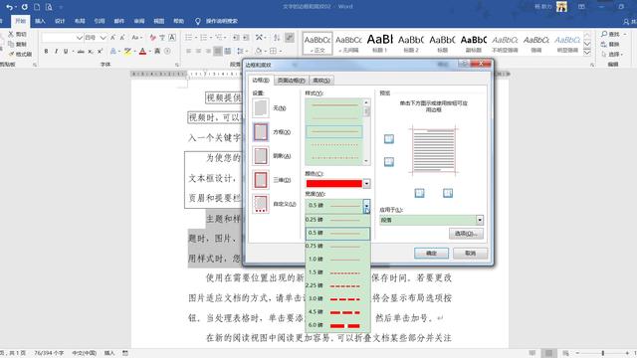Open the Layout (布局) ribbon tab
The height and width of the screenshot is (358, 637).
point(80,21)
